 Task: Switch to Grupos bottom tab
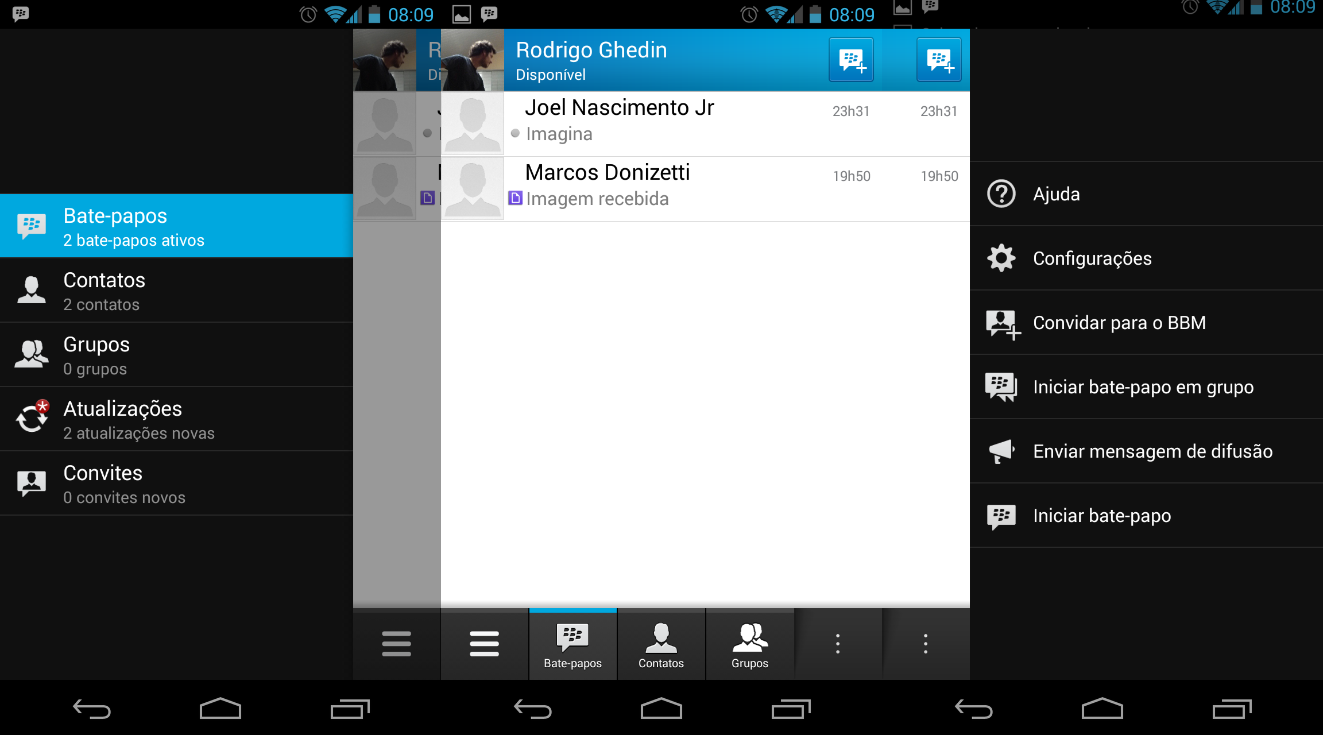749,645
